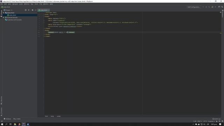Open the Edit menu

coord(6,4)
